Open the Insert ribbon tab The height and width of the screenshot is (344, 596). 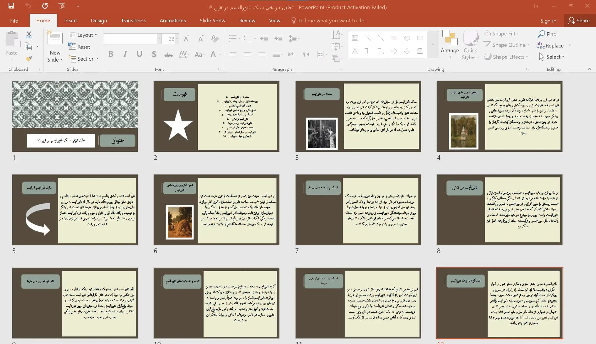(70, 21)
